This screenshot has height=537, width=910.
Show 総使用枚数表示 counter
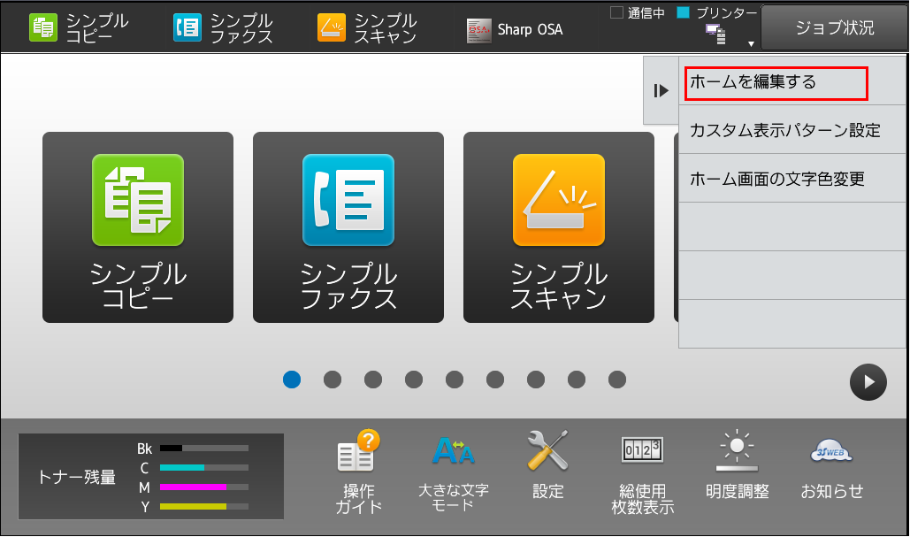pyautogui.click(x=642, y=474)
